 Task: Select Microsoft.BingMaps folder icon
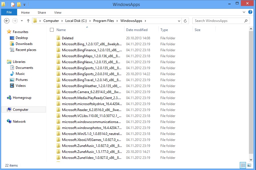point(58,56)
